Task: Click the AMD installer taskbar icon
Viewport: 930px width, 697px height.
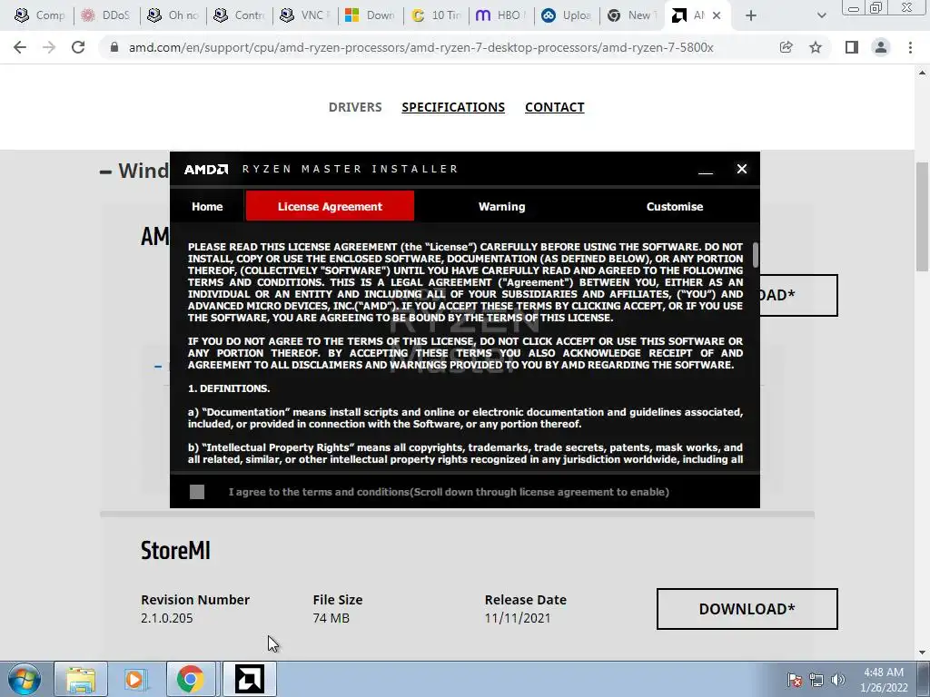Action: [x=249, y=679]
